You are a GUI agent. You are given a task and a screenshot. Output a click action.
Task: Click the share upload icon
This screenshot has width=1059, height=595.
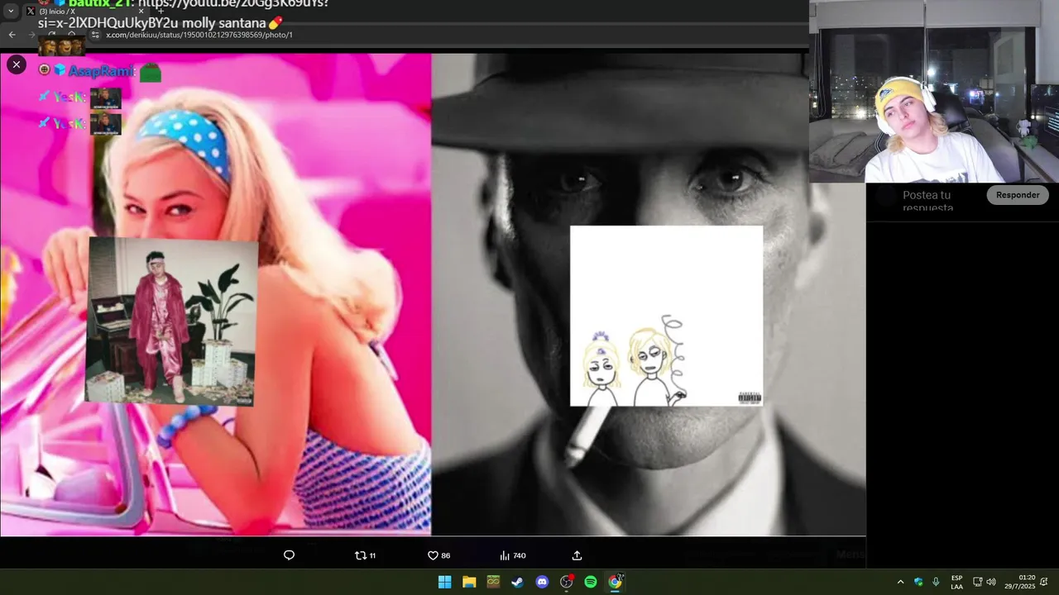pyautogui.click(x=577, y=555)
